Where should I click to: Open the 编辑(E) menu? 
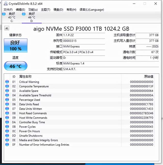coord(20,10)
